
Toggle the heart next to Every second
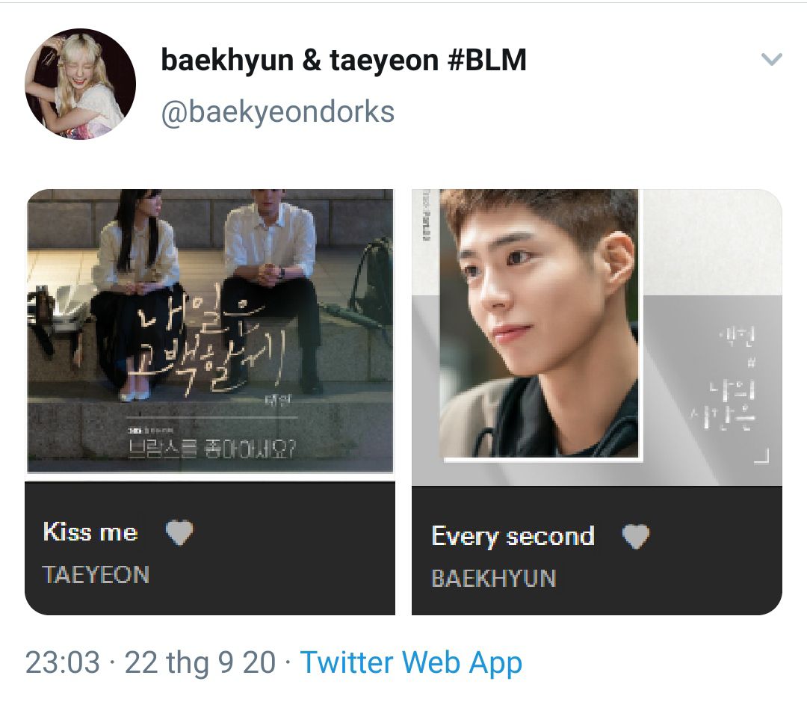(636, 537)
